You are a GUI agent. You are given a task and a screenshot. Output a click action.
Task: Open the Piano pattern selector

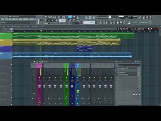point(90,23)
